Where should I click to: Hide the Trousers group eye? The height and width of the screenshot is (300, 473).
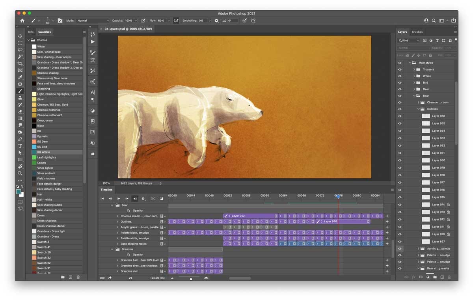point(400,69)
